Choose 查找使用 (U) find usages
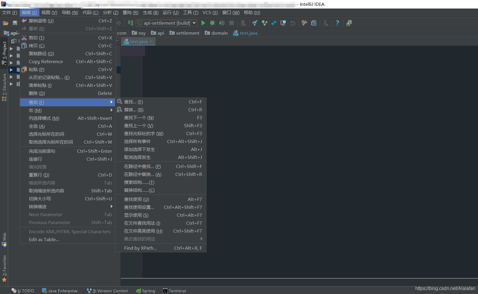The width and height of the screenshot is (478, 294). coord(161,199)
